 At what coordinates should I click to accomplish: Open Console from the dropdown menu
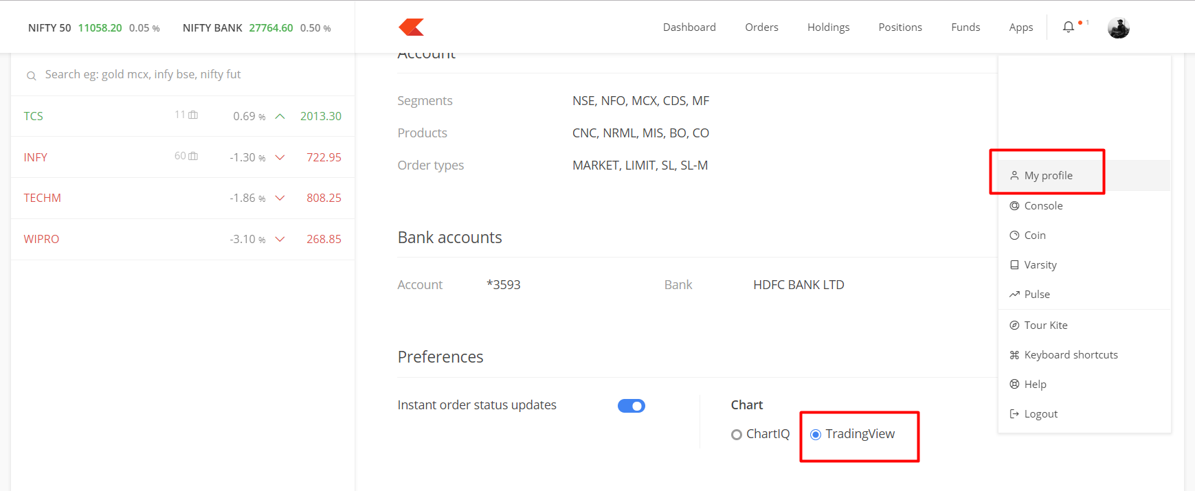pos(1084,205)
